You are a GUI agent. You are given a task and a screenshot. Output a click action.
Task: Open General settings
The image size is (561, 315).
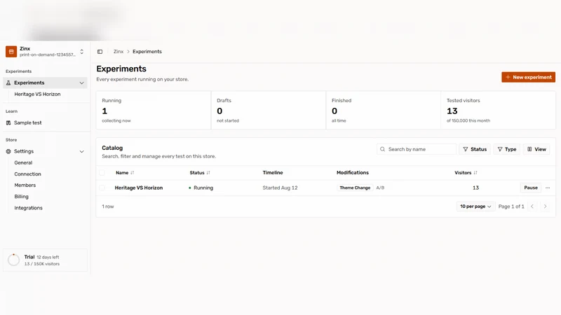tap(23, 162)
